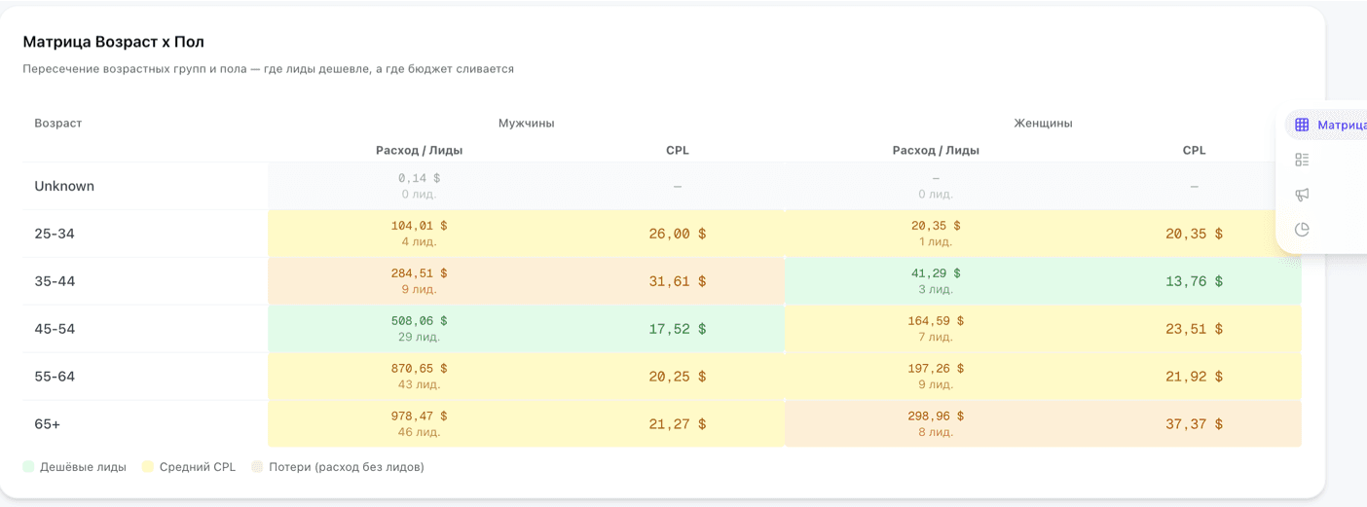Select the 65+ age row label
This screenshot has width=1367, height=507.
(49, 424)
